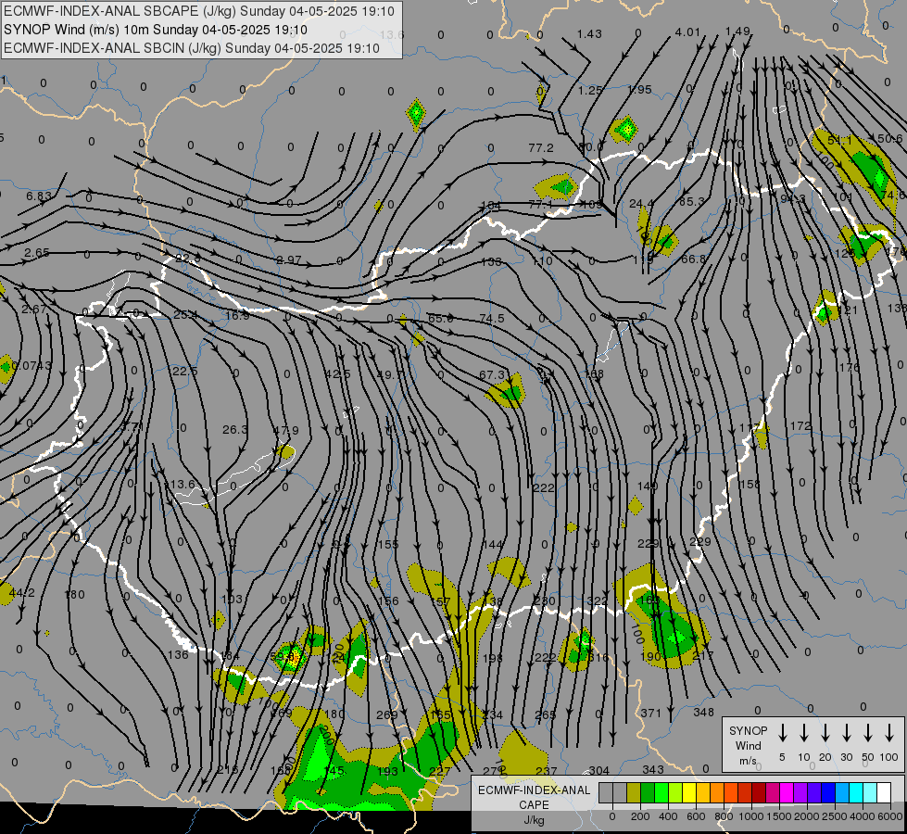907x834 pixels.
Task: Click the 30 m/s wind arrow in legend
Action: (846, 733)
